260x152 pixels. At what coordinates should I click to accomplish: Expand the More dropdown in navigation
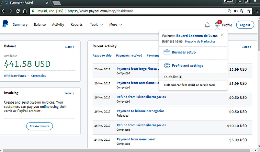click(x=116, y=24)
